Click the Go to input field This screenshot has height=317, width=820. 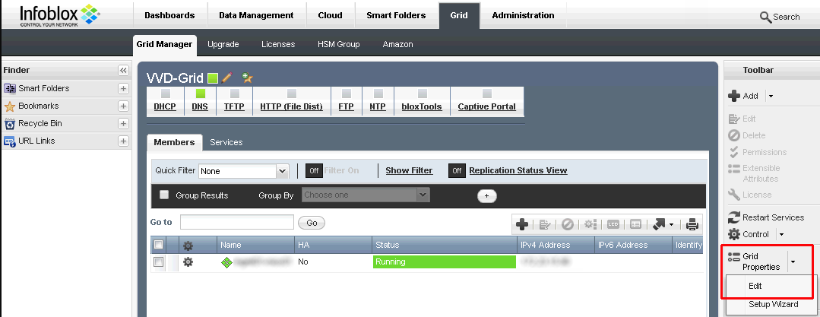[237, 222]
